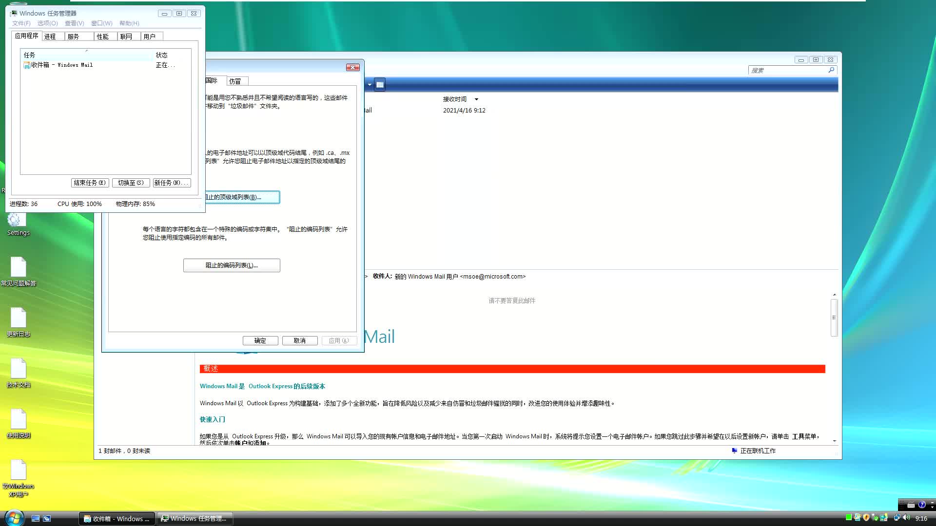The image size is (936, 526).
Task: Open toolbar dropdown arrow beside views icon
Action: tap(370, 85)
